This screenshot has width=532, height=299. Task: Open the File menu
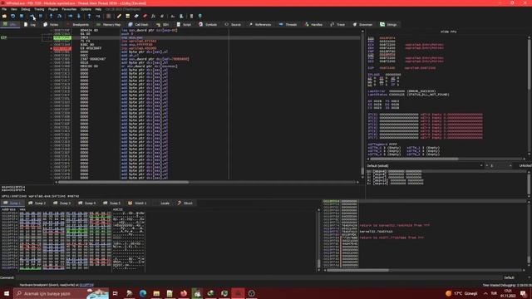click(4, 9)
